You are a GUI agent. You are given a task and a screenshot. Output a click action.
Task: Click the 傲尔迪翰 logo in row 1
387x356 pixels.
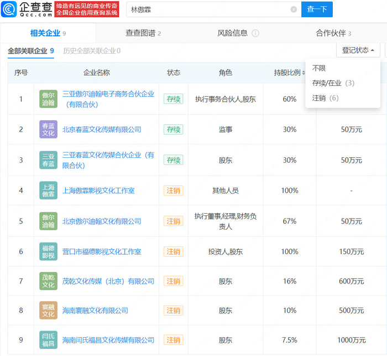coord(49,99)
